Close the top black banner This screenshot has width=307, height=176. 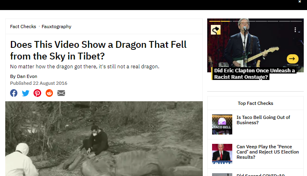click(300, 2)
